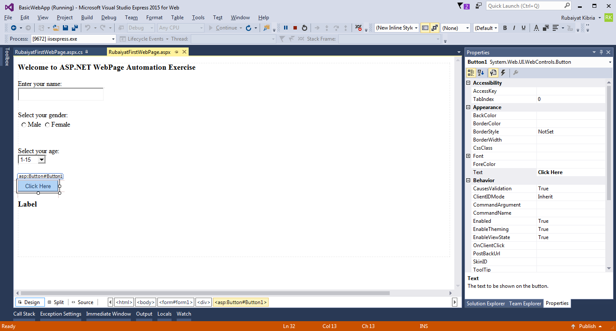
Task: Show Events lightning bolt in Properties
Action: point(503,73)
